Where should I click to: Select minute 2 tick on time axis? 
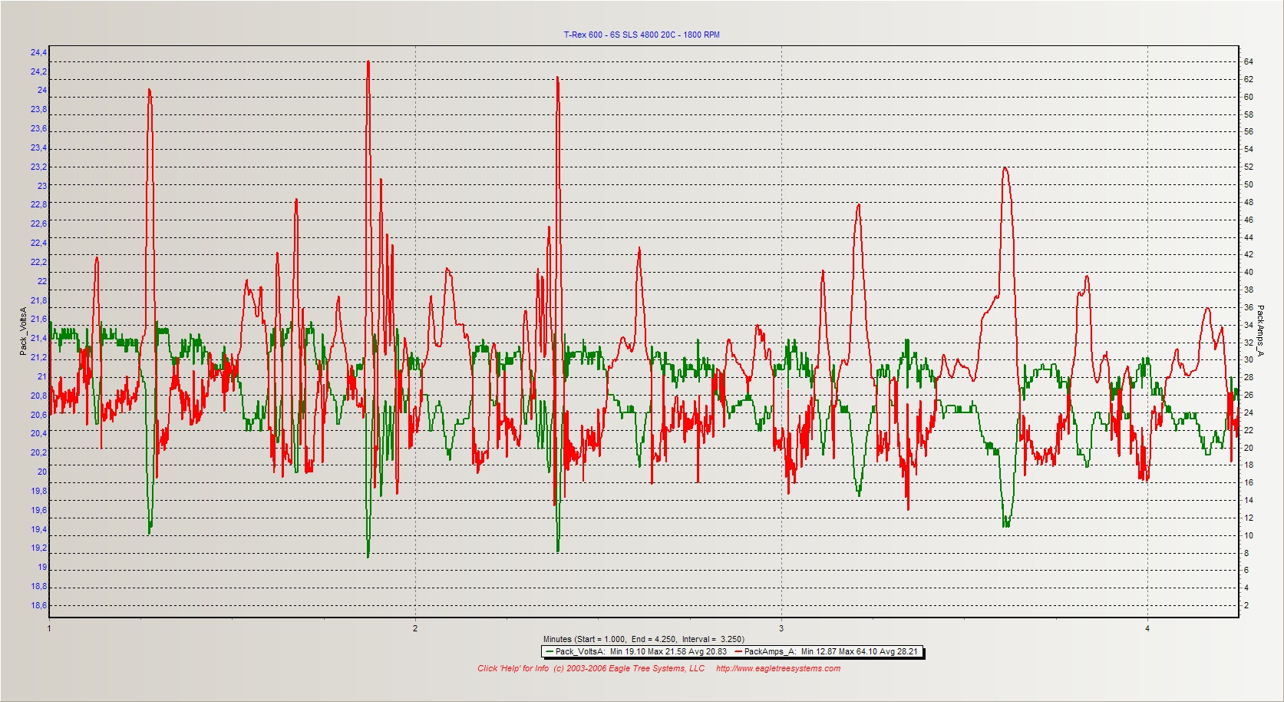coord(415,628)
